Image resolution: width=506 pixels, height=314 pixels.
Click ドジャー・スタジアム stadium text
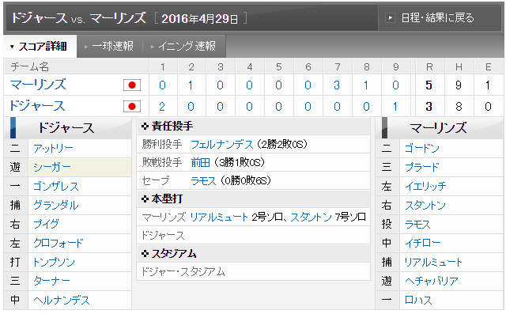pyautogui.click(x=183, y=272)
